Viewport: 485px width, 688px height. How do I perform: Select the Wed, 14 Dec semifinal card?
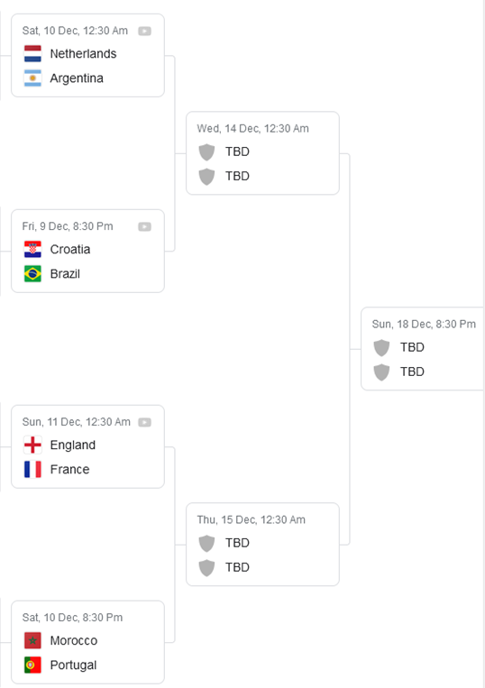coord(262,153)
